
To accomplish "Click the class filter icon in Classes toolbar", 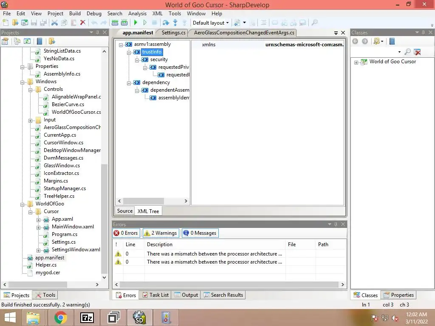I will [377, 42].
